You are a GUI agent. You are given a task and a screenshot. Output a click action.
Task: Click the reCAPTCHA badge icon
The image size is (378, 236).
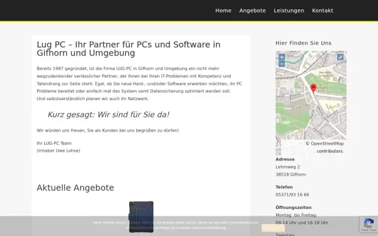(x=369, y=224)
